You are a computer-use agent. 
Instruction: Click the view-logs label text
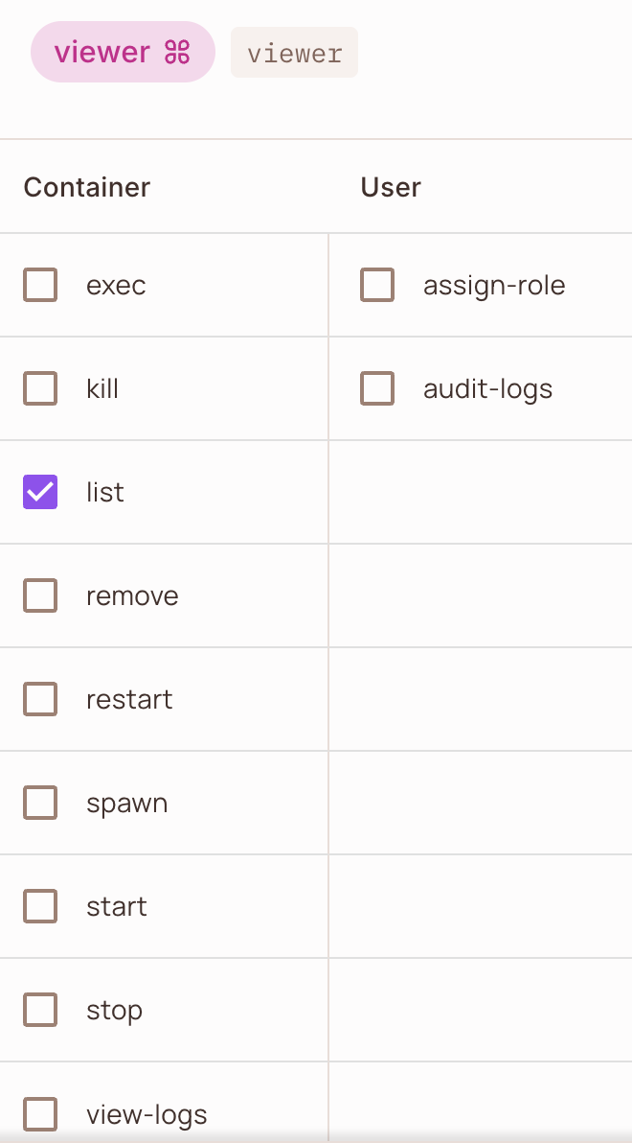coord(147,1114)
